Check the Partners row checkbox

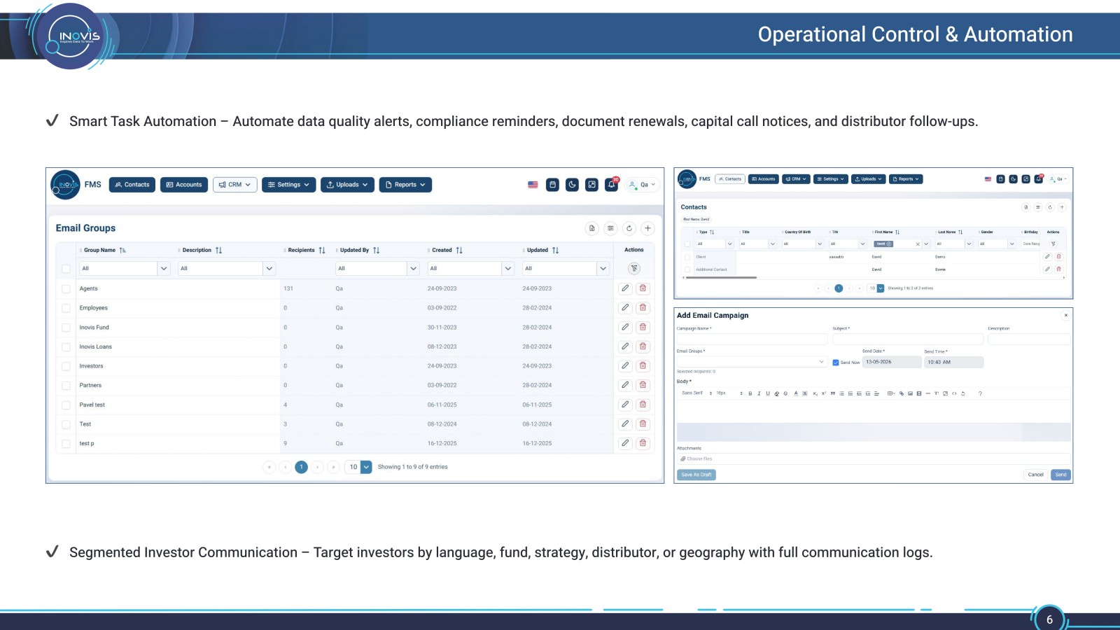coord(66,385)
